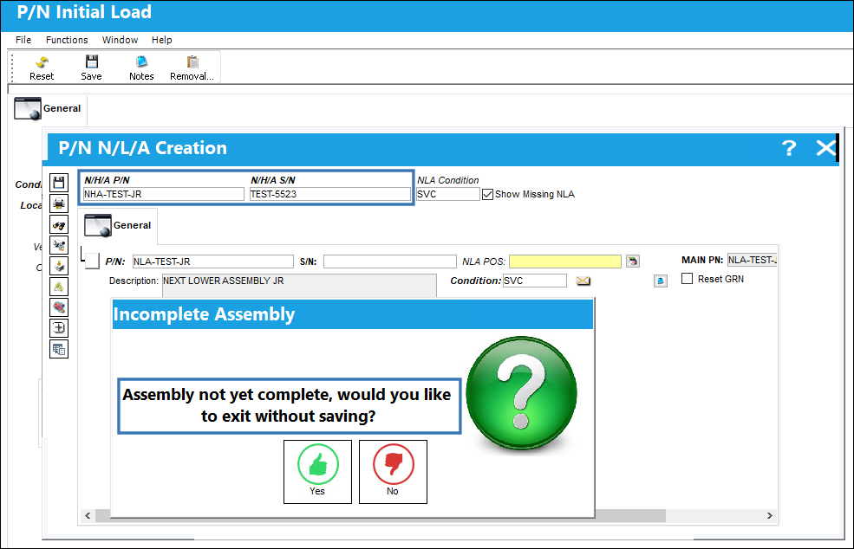Click the yellow NLA POS field

564,262
